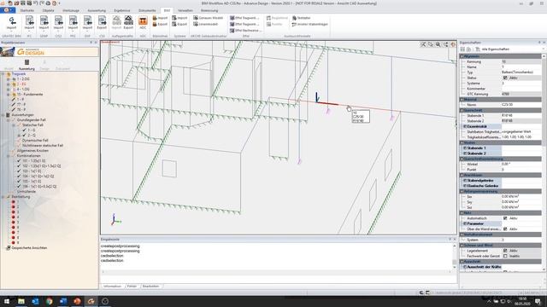Image resolution: width=547 pixels, height=307 pixels.
Task: Click the SDNF Import icon
Action: [x=44, y=22]
